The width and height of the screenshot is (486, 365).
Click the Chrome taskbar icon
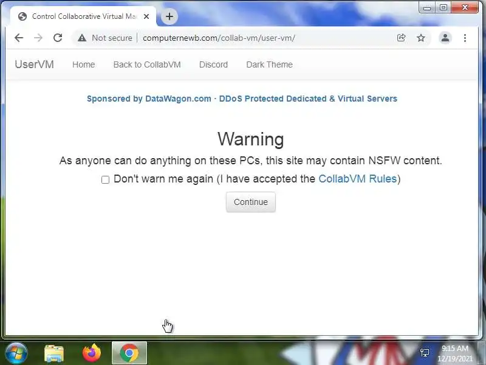tap(129, 353)
